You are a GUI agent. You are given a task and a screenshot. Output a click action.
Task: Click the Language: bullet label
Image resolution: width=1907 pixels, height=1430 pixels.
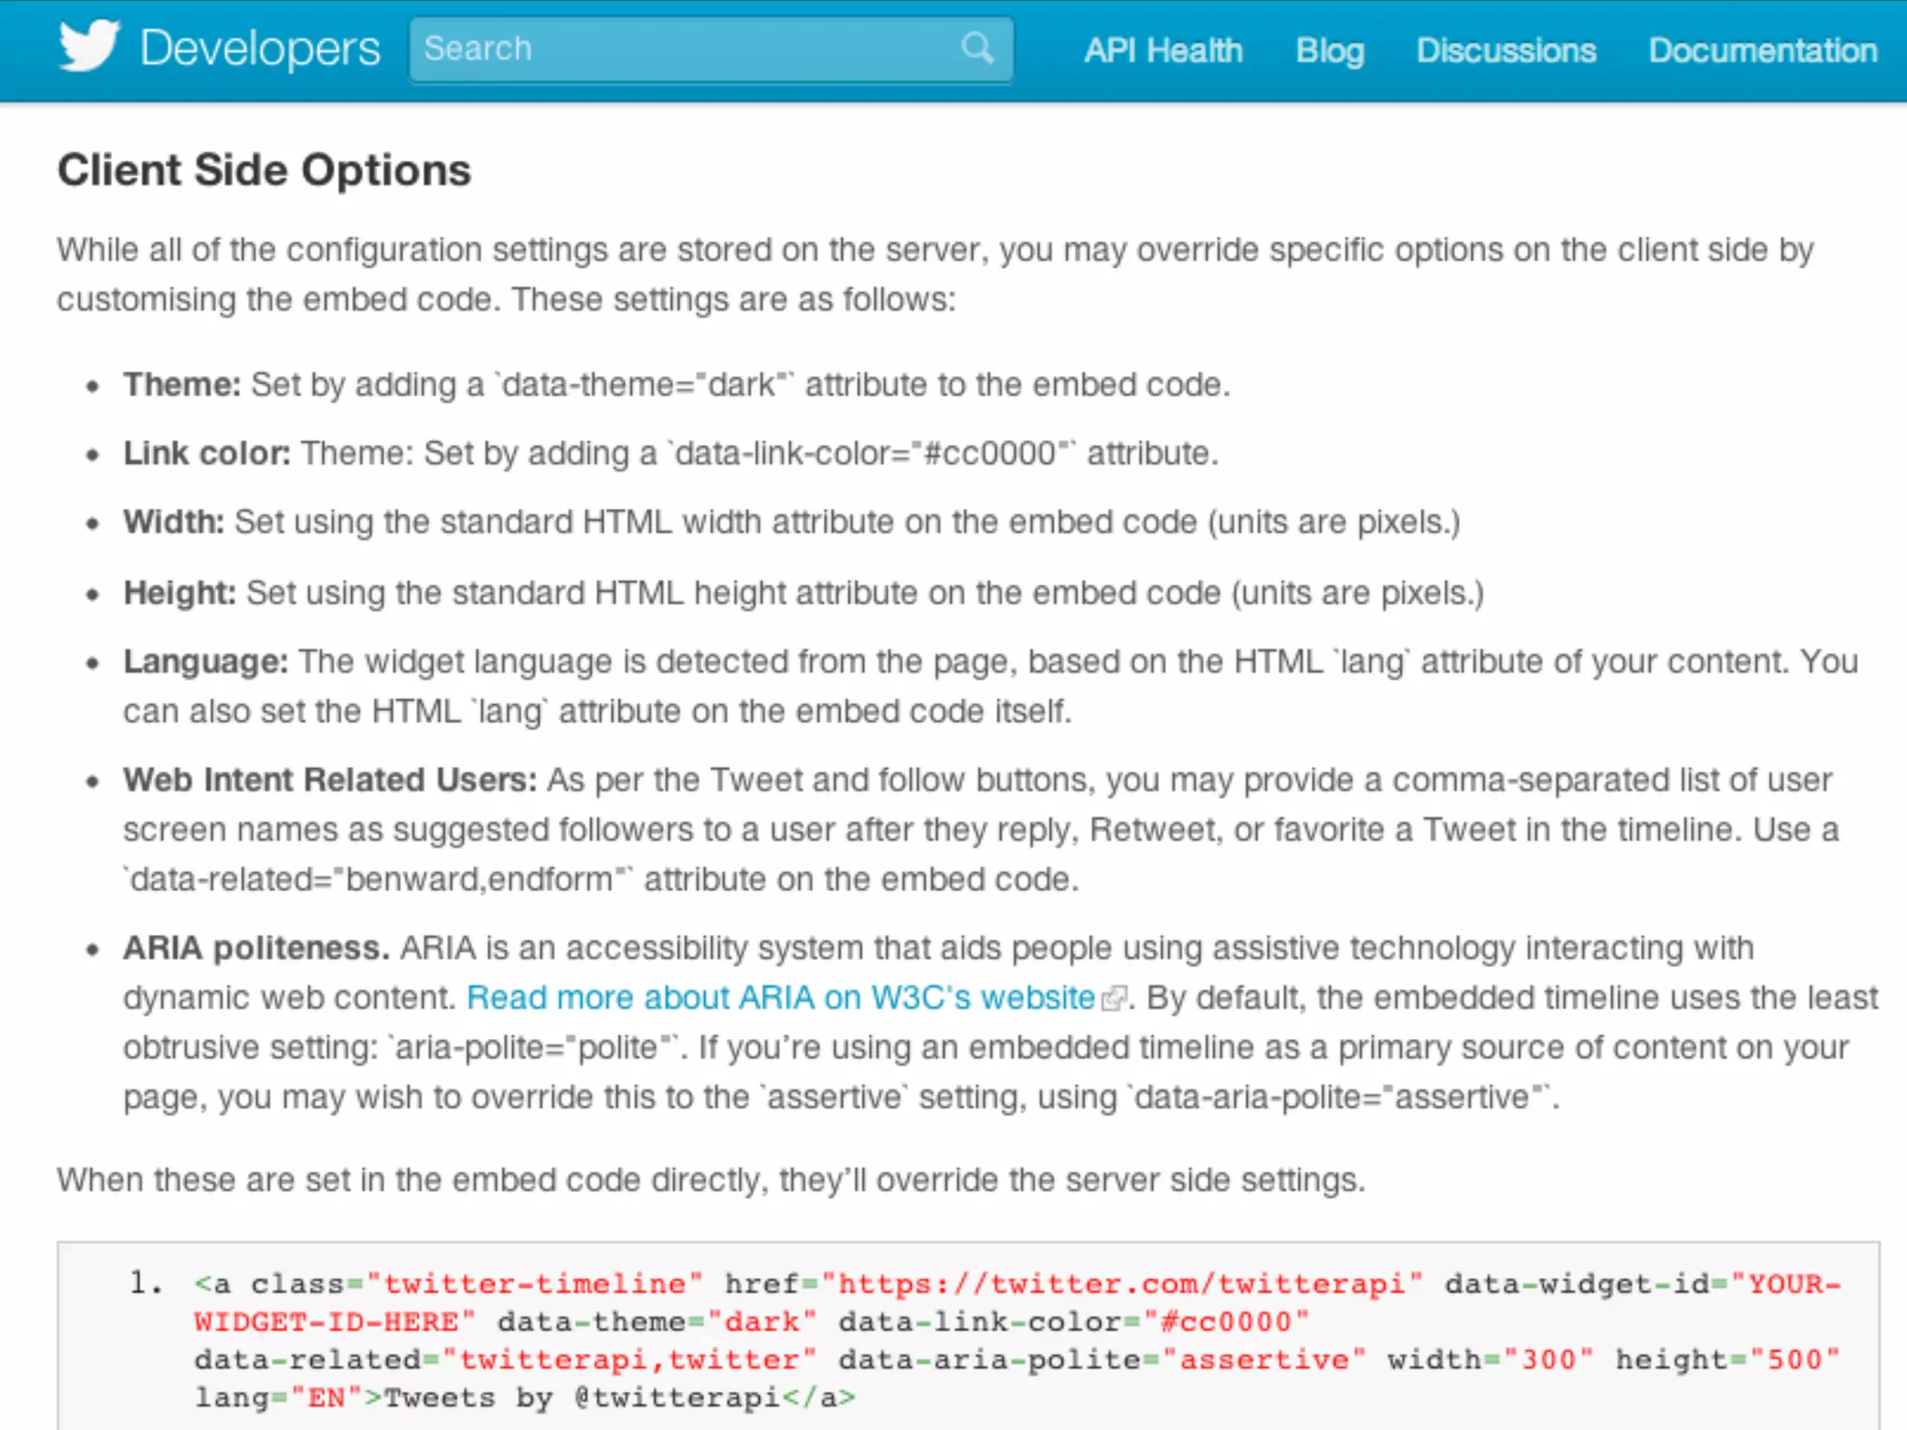coord(206,662)
